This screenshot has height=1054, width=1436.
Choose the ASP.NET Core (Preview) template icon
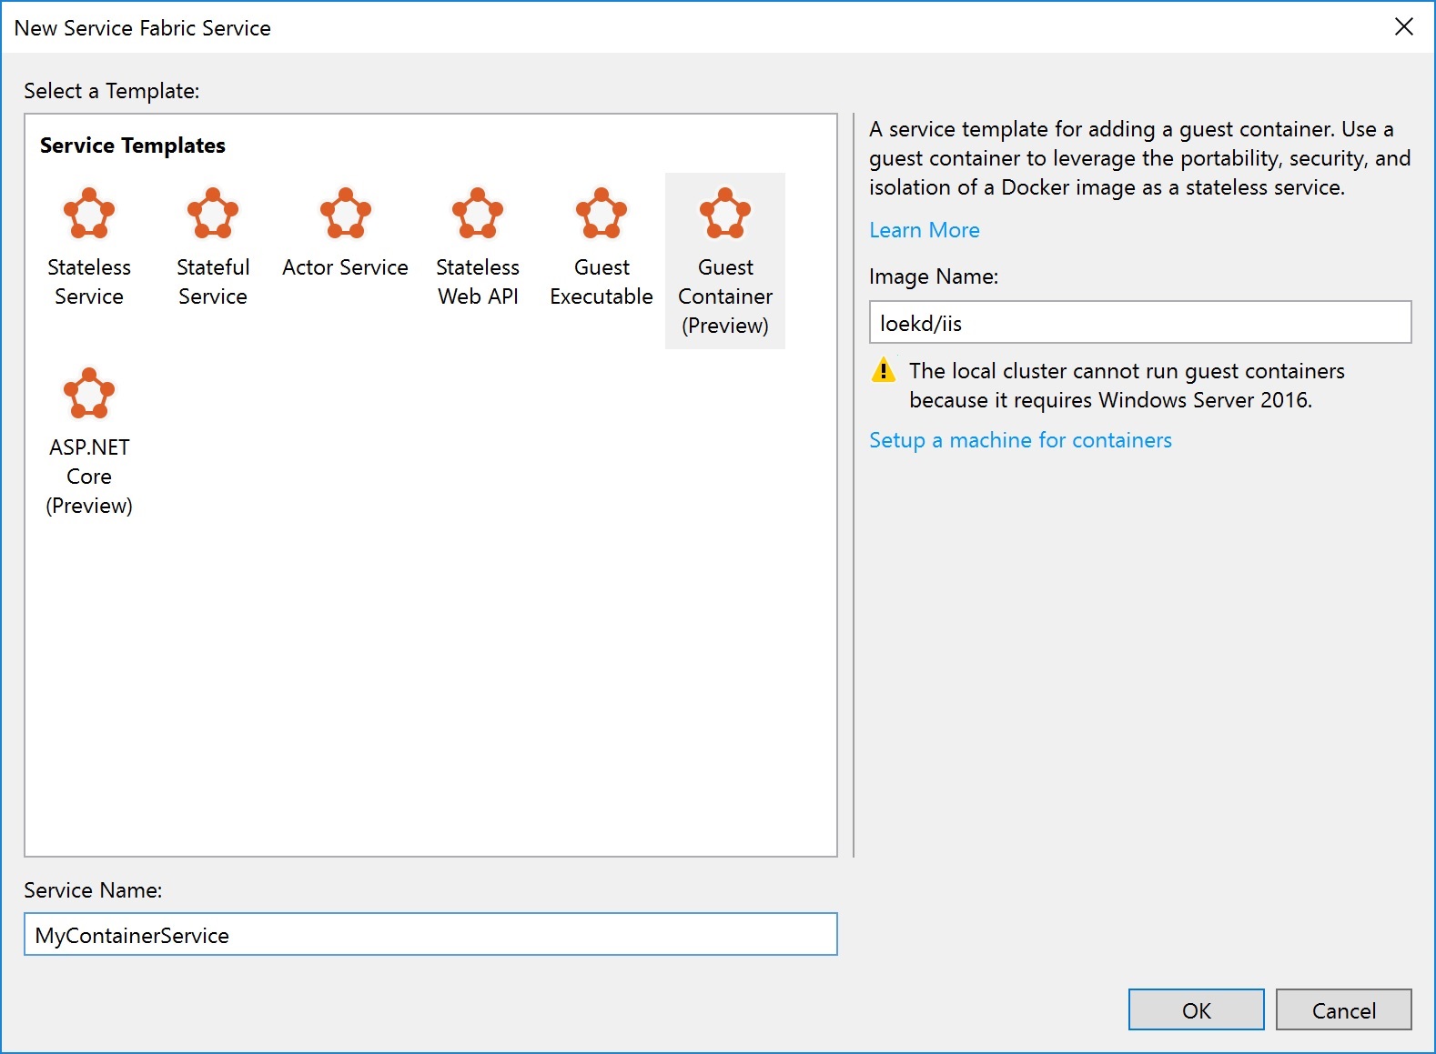tap(89, 393)
